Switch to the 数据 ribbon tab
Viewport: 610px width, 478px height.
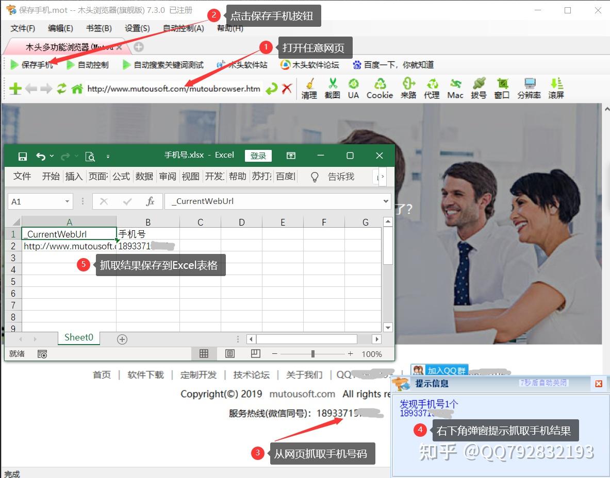pyautogui.click(x=145, y=176)
